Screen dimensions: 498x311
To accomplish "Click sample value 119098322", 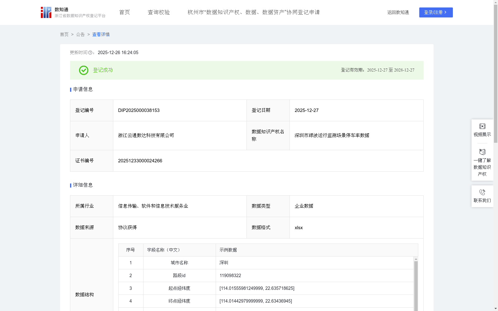I will [x=230, y=276].
